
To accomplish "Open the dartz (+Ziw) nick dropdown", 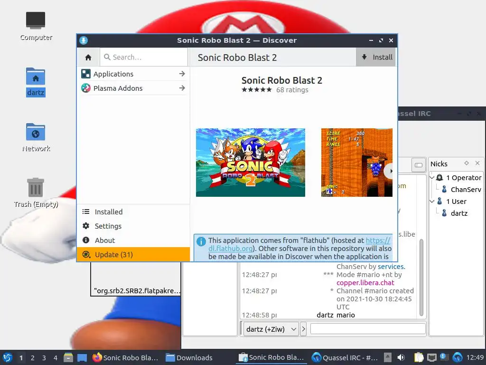I will coord(271,329).
